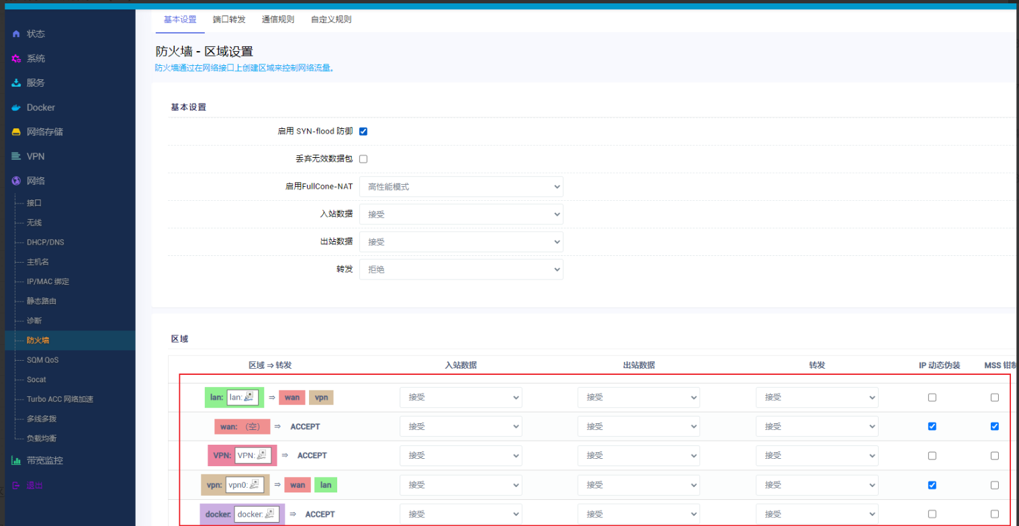Click the tan vpn forward badge in lan row
The image size is (1019, 526).
(321, 398)
